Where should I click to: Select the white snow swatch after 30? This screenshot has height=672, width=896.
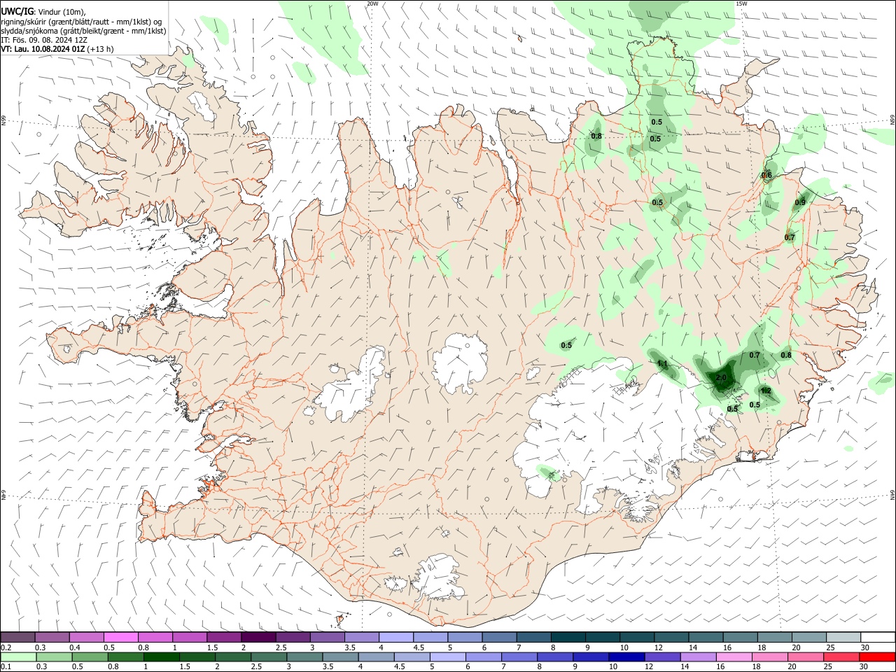(878, 638)
